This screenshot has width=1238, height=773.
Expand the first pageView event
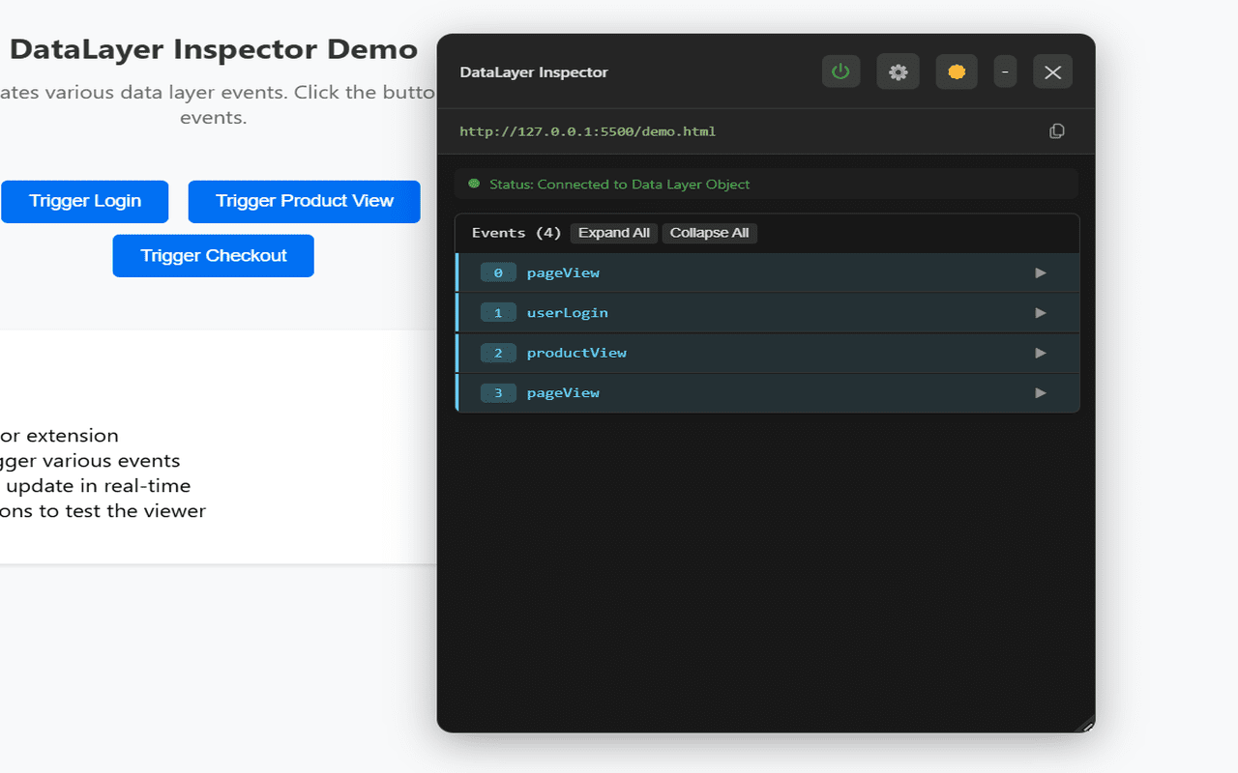[x=1041, y=272]
